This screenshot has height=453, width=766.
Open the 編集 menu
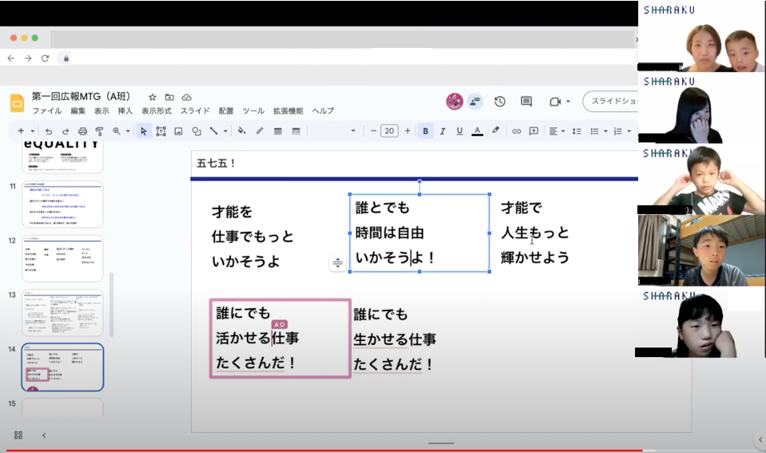point(77,111)
